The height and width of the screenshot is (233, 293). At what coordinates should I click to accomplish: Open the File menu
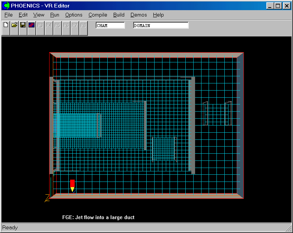coord(9,15)
